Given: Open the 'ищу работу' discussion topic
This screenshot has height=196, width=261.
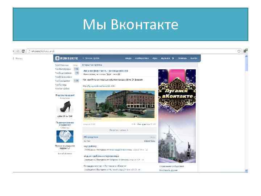Looking at the screenshot, I should click(x=90, y=146).
